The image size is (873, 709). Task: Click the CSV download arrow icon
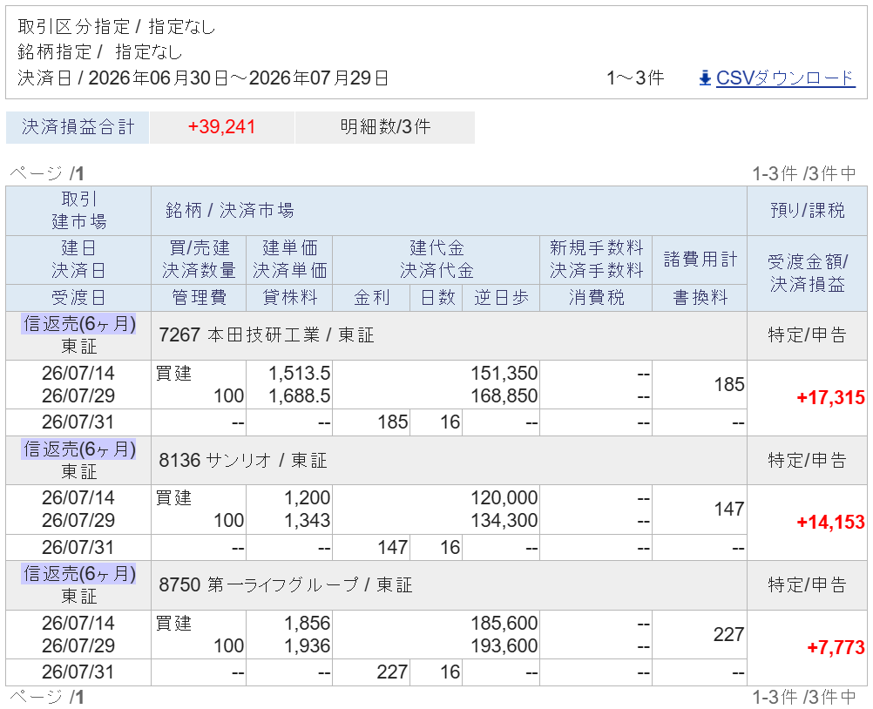[x=705, y=78]
